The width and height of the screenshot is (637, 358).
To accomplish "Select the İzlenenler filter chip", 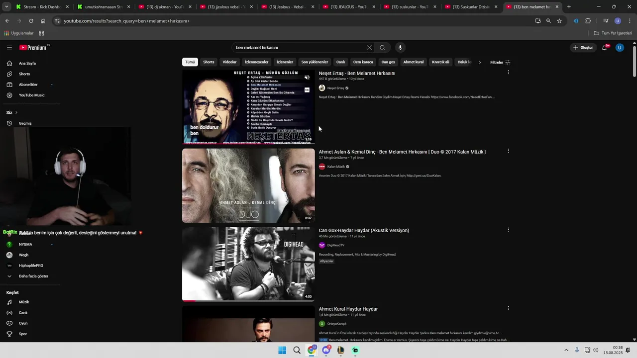I will (285, 62).
